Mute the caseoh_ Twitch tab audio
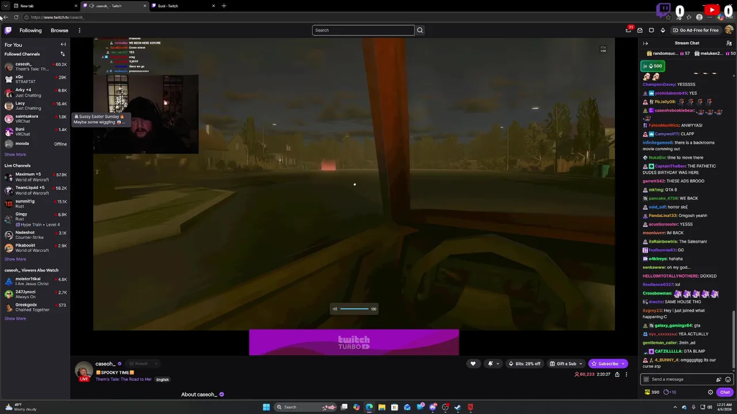This screenshot has height=414, width=737. click(x=92, y=6)
